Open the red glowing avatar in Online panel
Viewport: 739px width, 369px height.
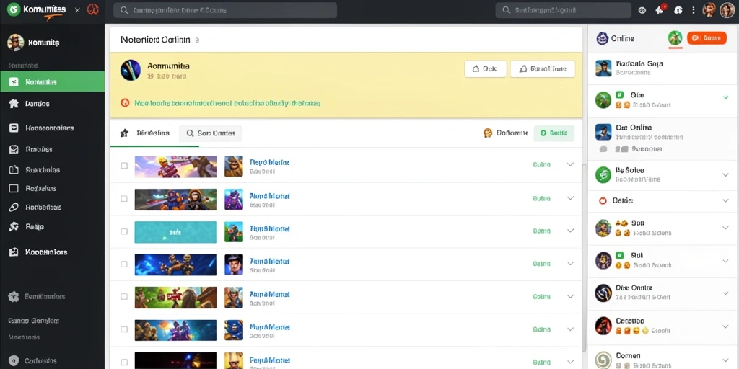[603, 325]
